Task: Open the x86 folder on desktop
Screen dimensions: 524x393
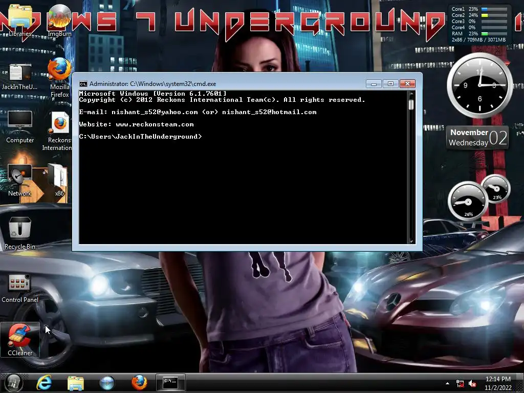Action: (59, 181)
